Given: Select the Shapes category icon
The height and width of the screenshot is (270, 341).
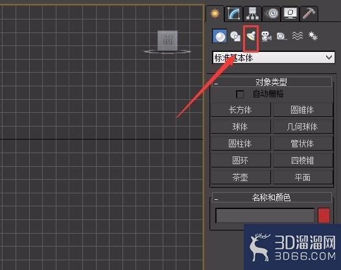Looking at the screenshot, I should [235, 36].
